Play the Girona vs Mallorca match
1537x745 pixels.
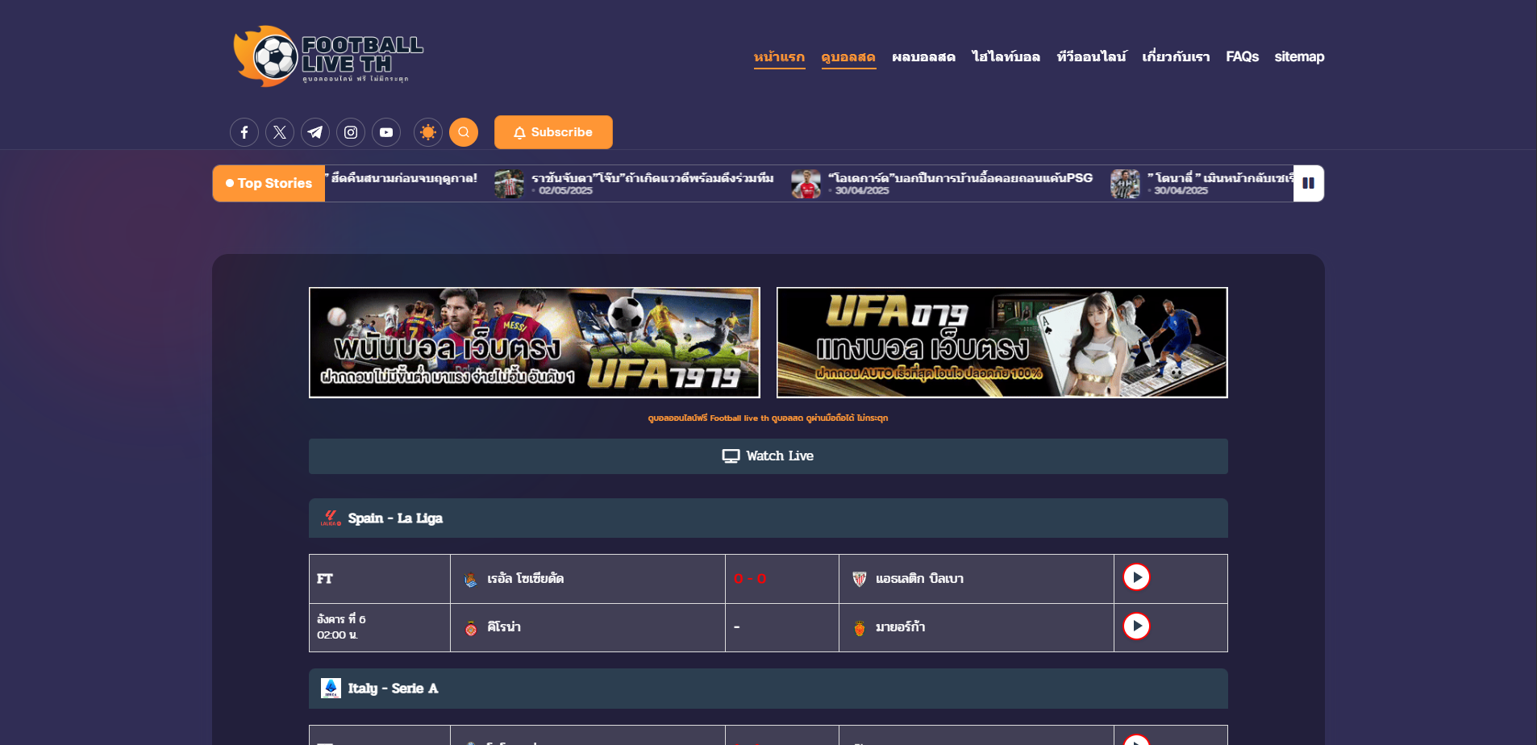(1136, 626)
